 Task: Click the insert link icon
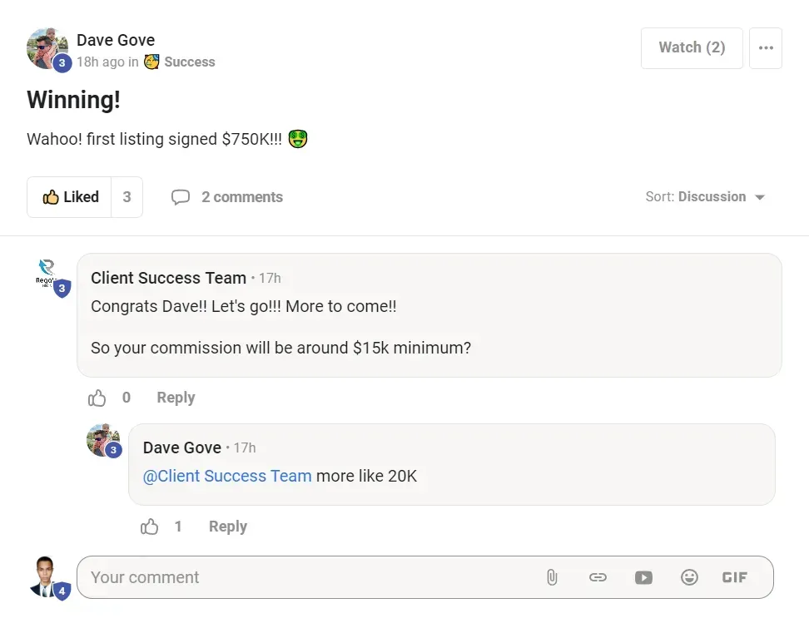598,577
